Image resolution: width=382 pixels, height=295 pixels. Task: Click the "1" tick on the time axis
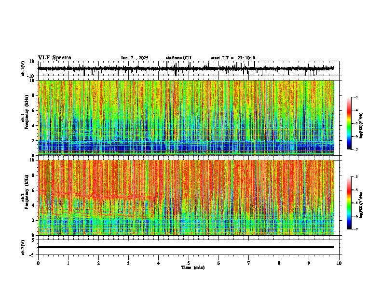click(68, 263)
